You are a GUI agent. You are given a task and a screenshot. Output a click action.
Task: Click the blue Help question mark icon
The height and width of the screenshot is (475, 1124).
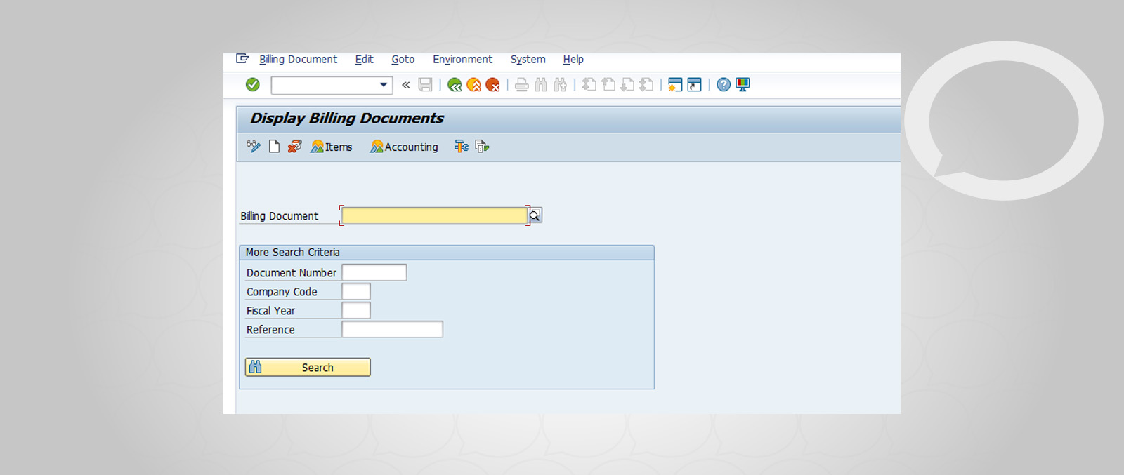coord(724,85)
